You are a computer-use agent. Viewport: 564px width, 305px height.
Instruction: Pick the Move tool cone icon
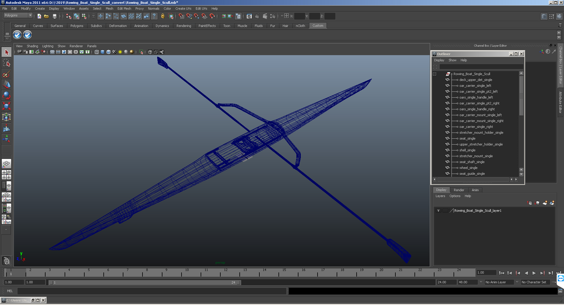(6, 84)
